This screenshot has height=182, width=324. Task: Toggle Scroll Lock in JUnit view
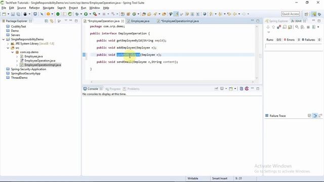point(285,27)
